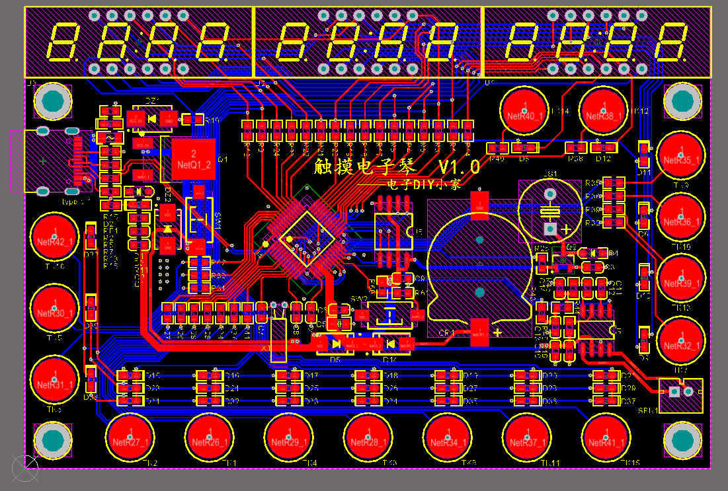Select the NetR27_1 touch pad
Viewport: 728px width, 491px height.
(130, 437)
